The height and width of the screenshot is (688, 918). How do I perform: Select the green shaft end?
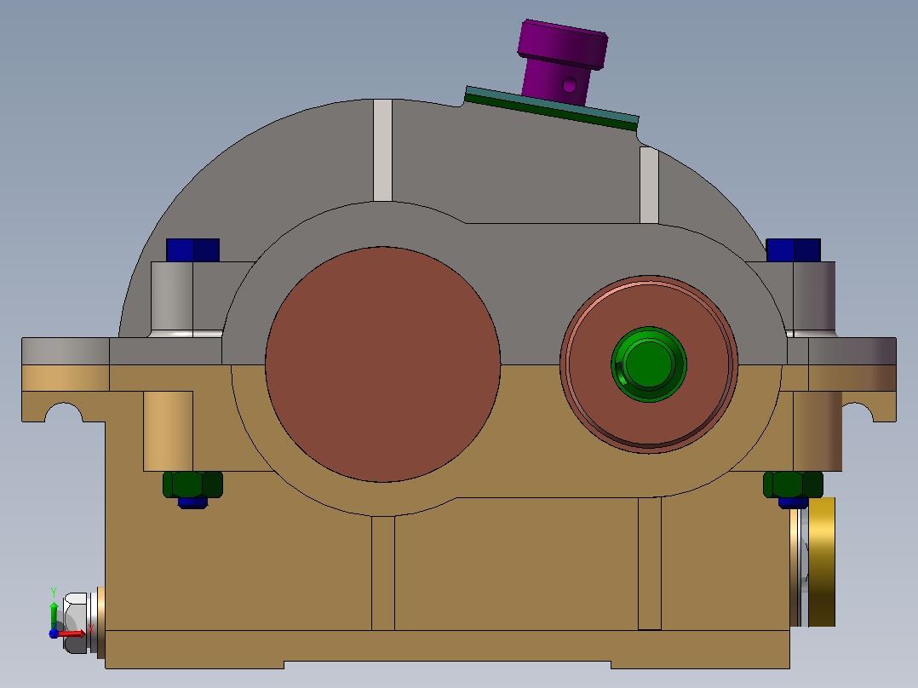[649, 364]
